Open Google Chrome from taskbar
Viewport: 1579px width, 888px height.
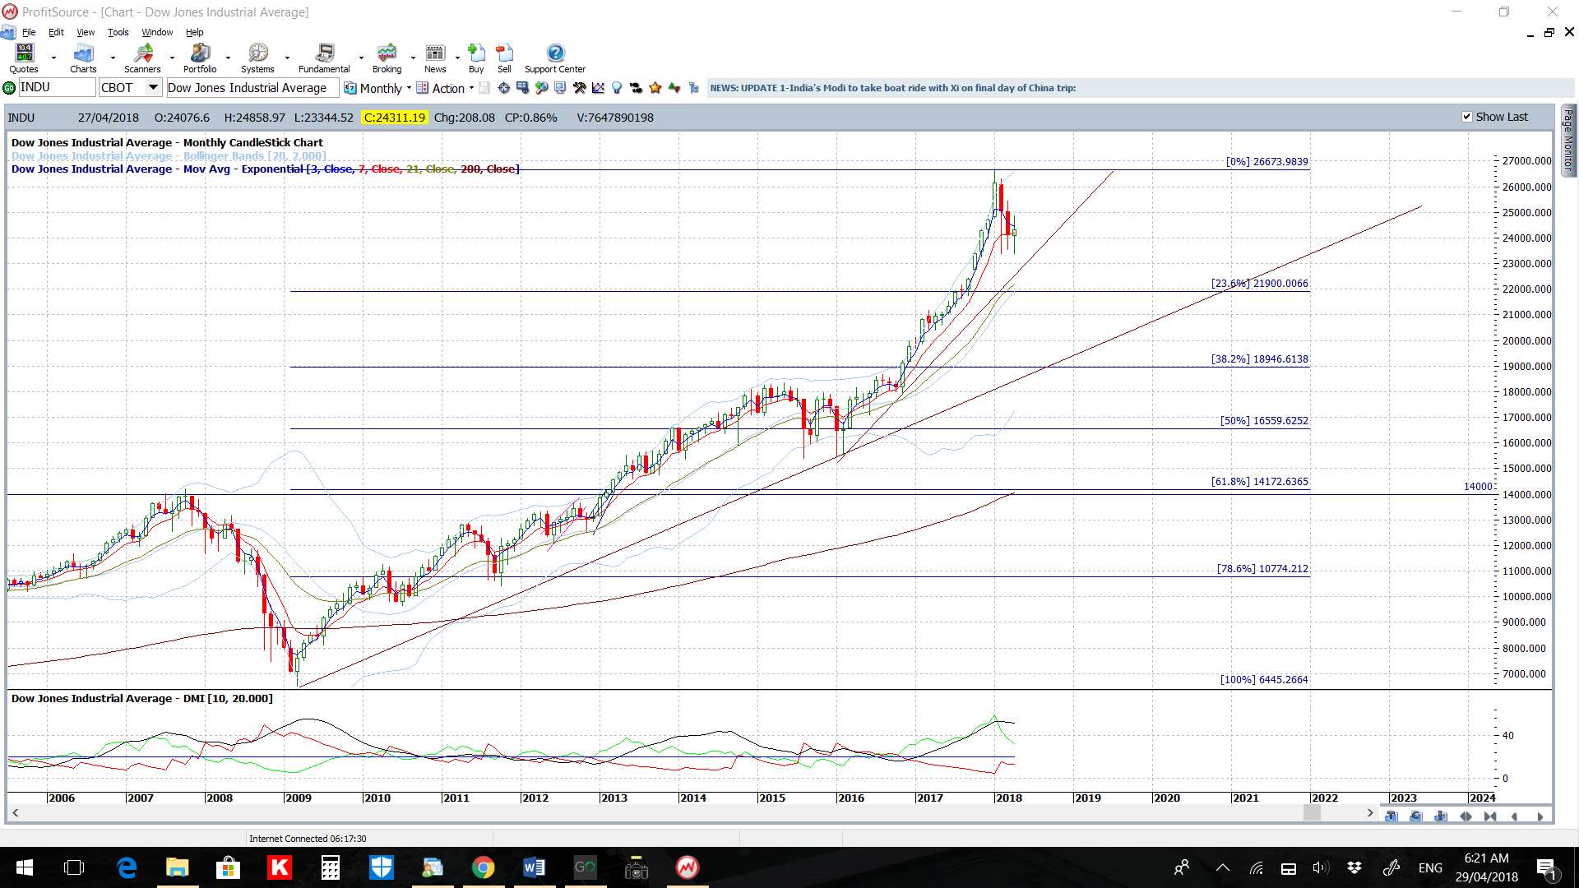(483, 867)
